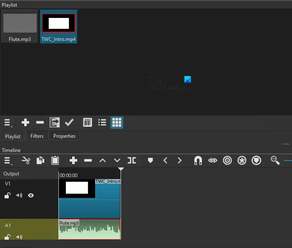Select the Playlist tab
The width and height of the screenshot is (292, 248).
point(13,136)
